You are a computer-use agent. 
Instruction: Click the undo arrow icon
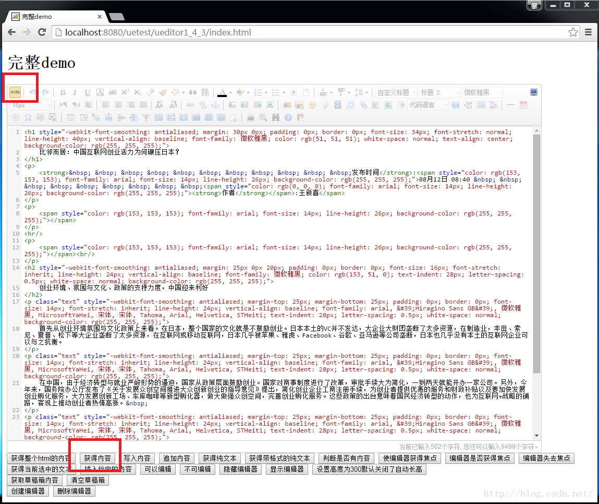click(33, 92)
